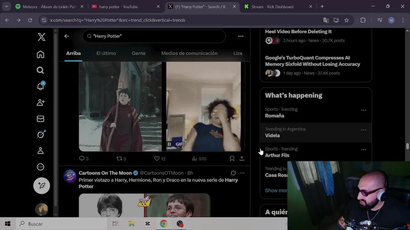Switch to Gente tab
This screenshot has width=410, height=230.
pyautogui.click(x=139, y=53)
